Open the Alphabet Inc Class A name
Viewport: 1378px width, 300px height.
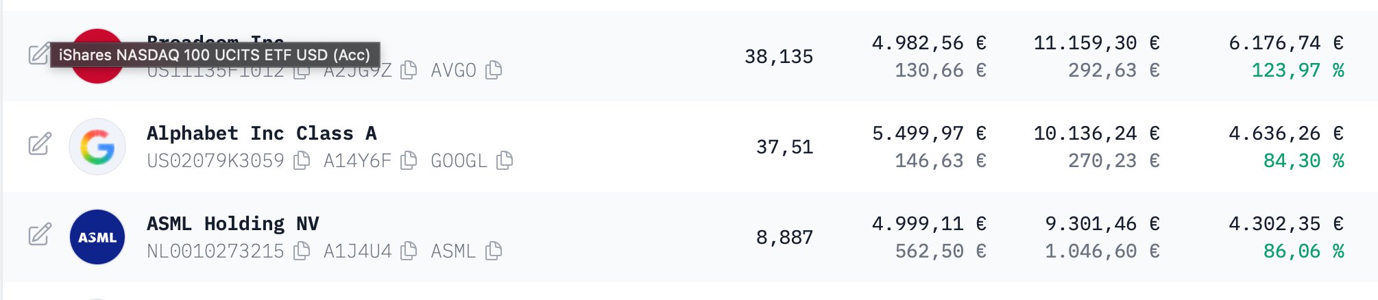[x=261, y=133]
